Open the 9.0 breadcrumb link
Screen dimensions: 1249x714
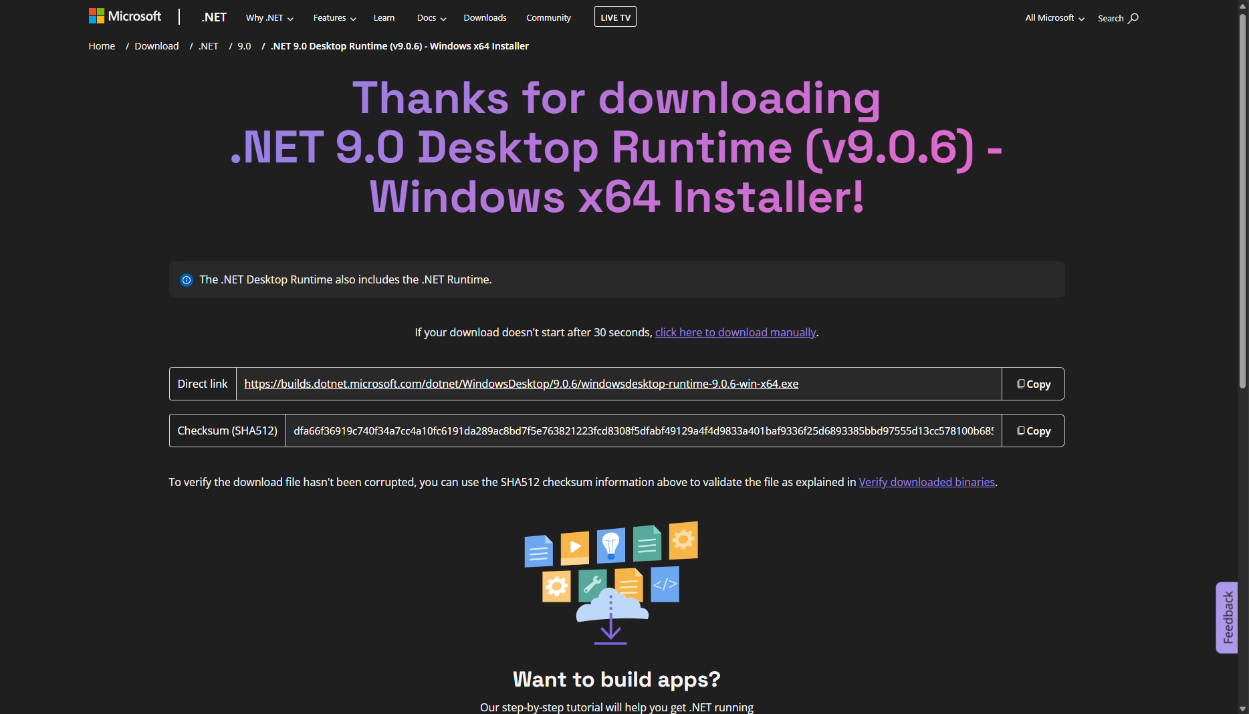point(244,46)
